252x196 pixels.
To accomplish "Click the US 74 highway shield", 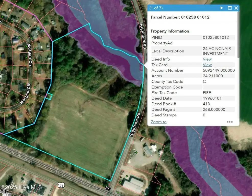I will pyautogui.click(x=61, y=186).
